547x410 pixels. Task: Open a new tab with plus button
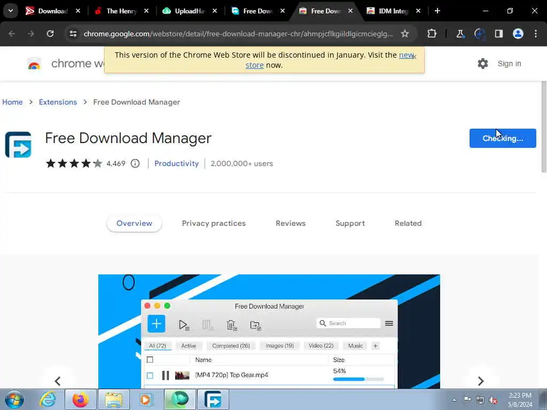coord(437,11)
